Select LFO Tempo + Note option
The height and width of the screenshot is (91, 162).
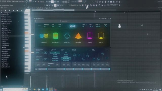tap(66, 58)
